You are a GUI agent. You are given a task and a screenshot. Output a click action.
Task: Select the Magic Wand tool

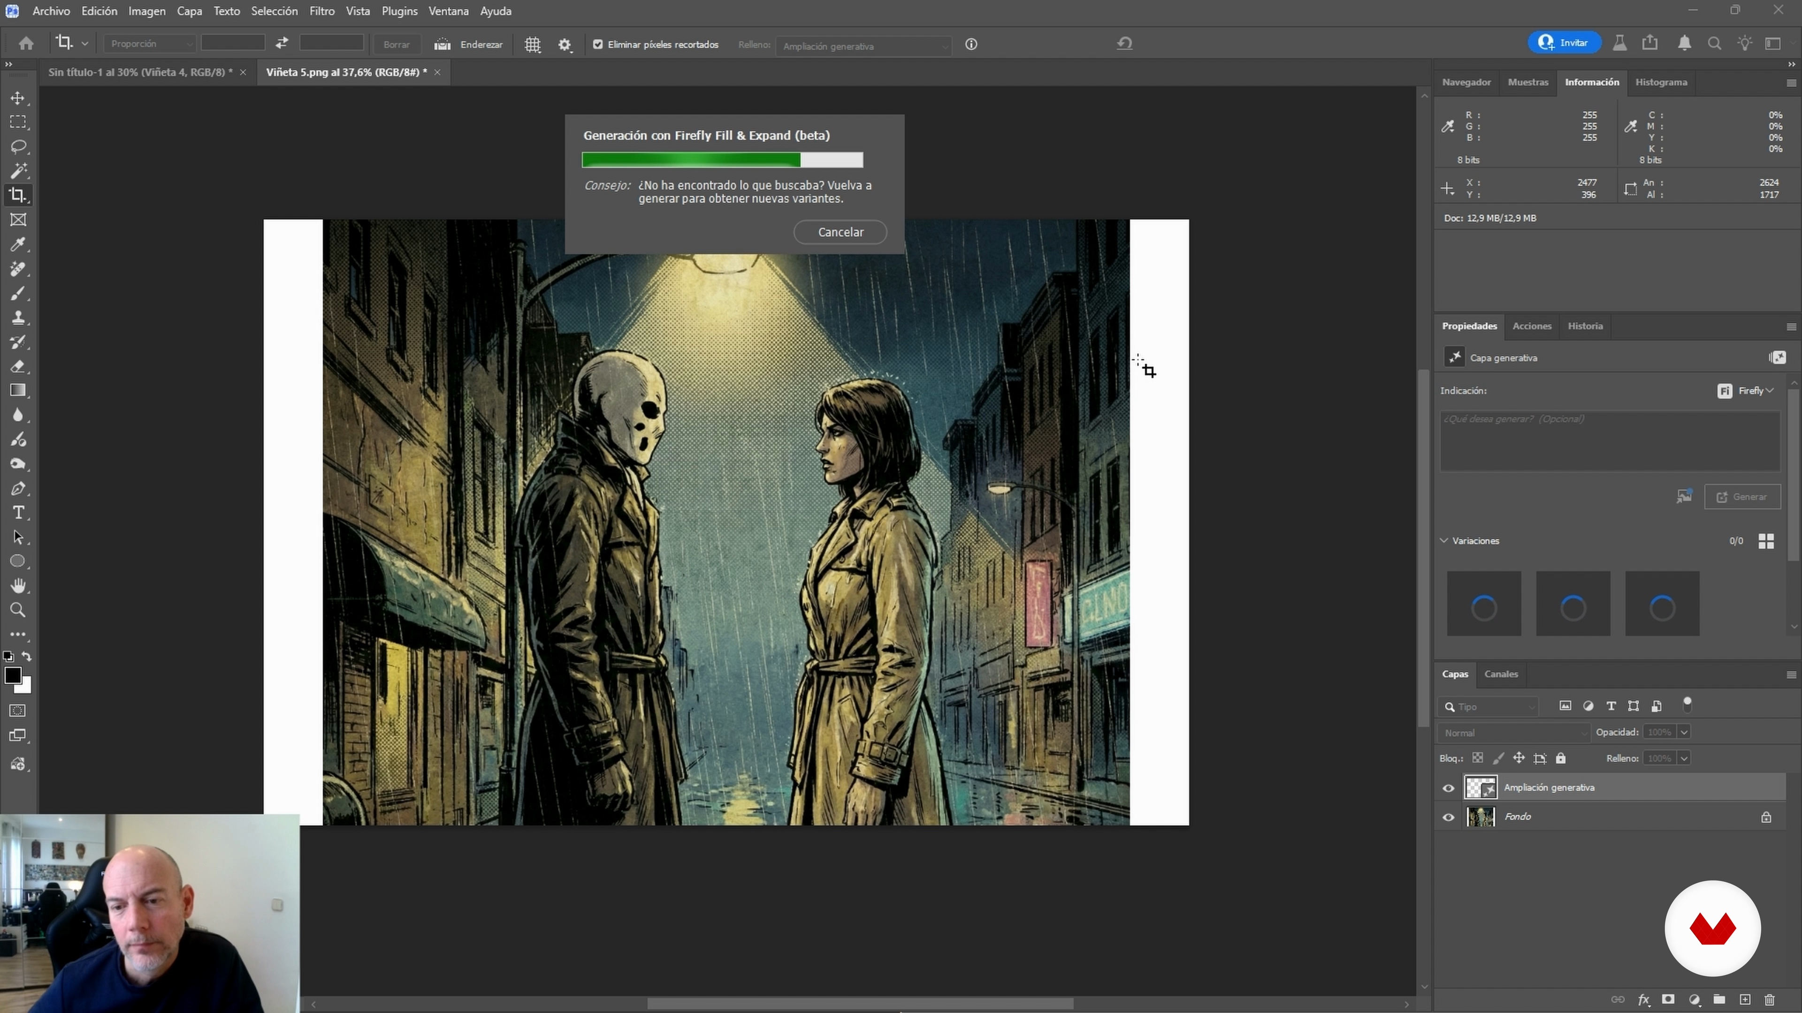pyautogui.click(x=18, y=171)
